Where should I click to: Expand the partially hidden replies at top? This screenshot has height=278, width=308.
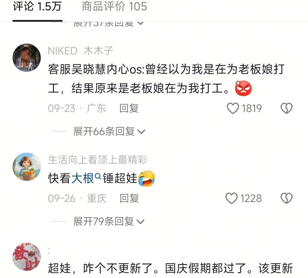pos(108,24)
